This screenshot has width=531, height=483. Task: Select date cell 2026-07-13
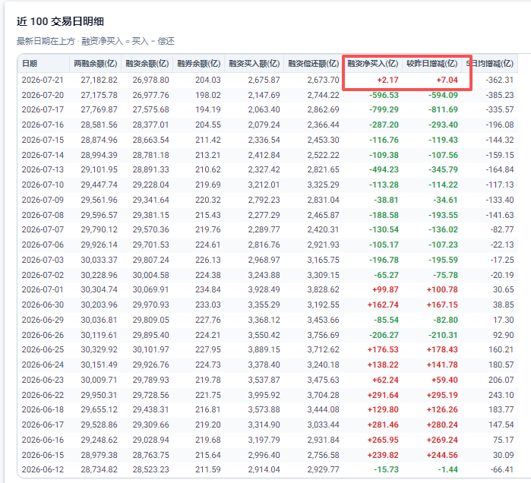[x=43, y=169]
